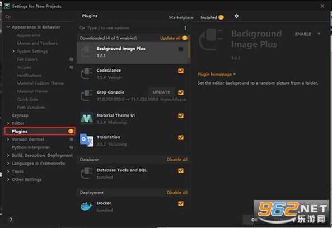The height and width of the screenshot is (228, 332).
Task: Click the large plugin icon in details pane
Action: pyautogui.click(x=211, y=40)
